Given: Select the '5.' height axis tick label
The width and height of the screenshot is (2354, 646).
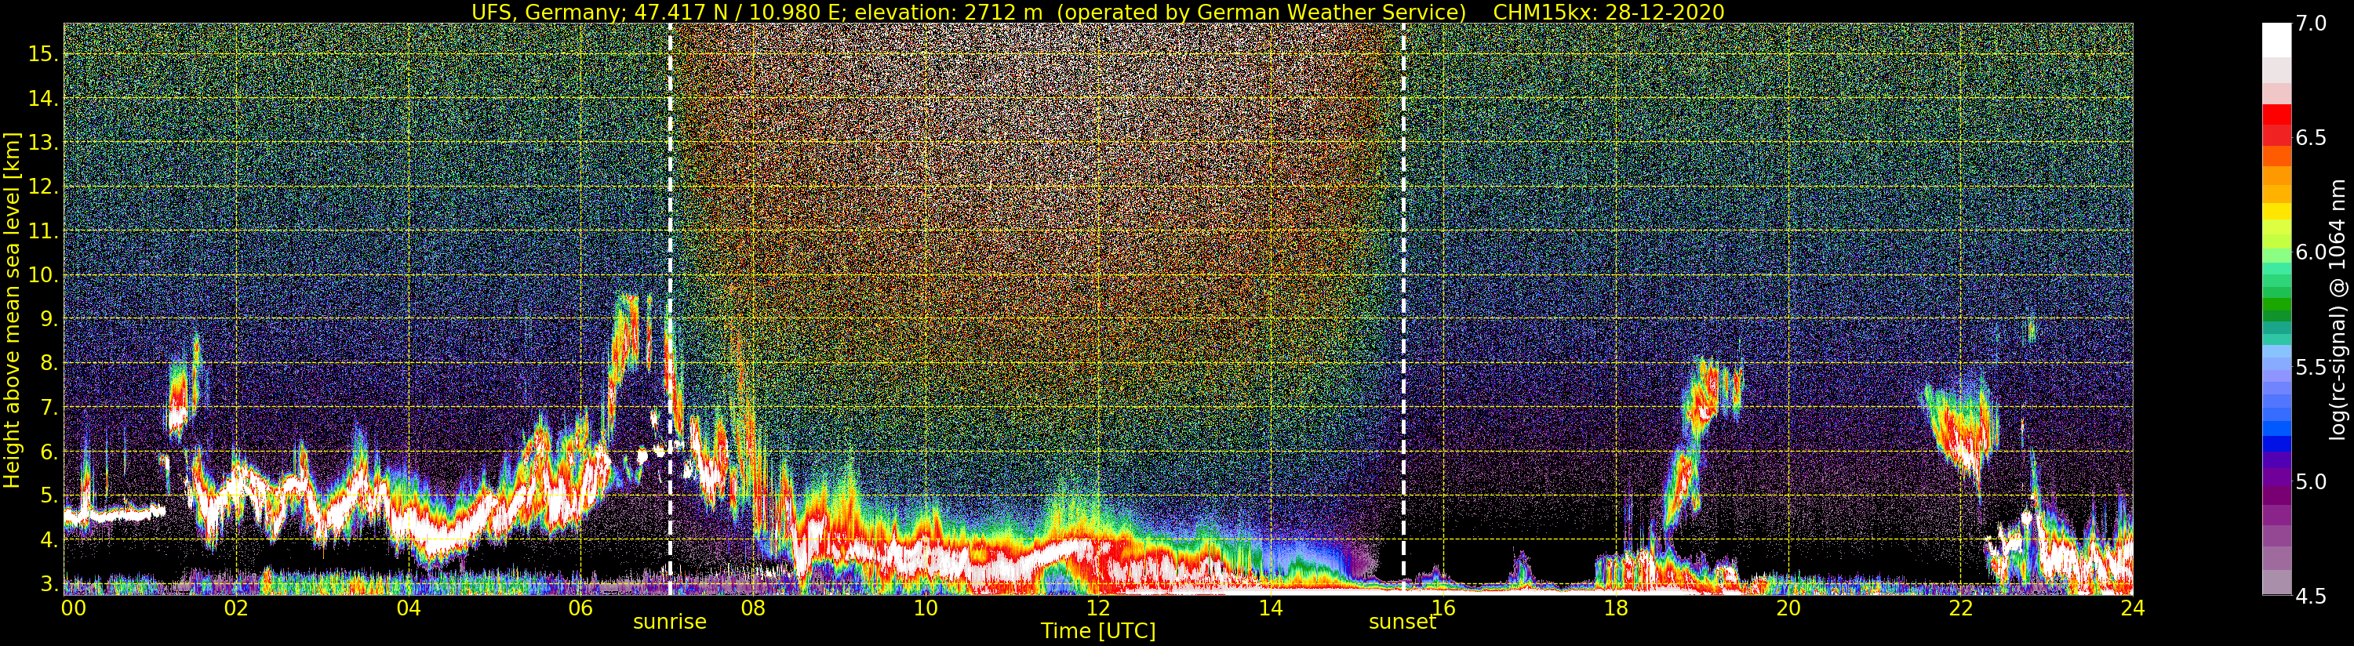Looking at the screenshot, I should 49,496.
